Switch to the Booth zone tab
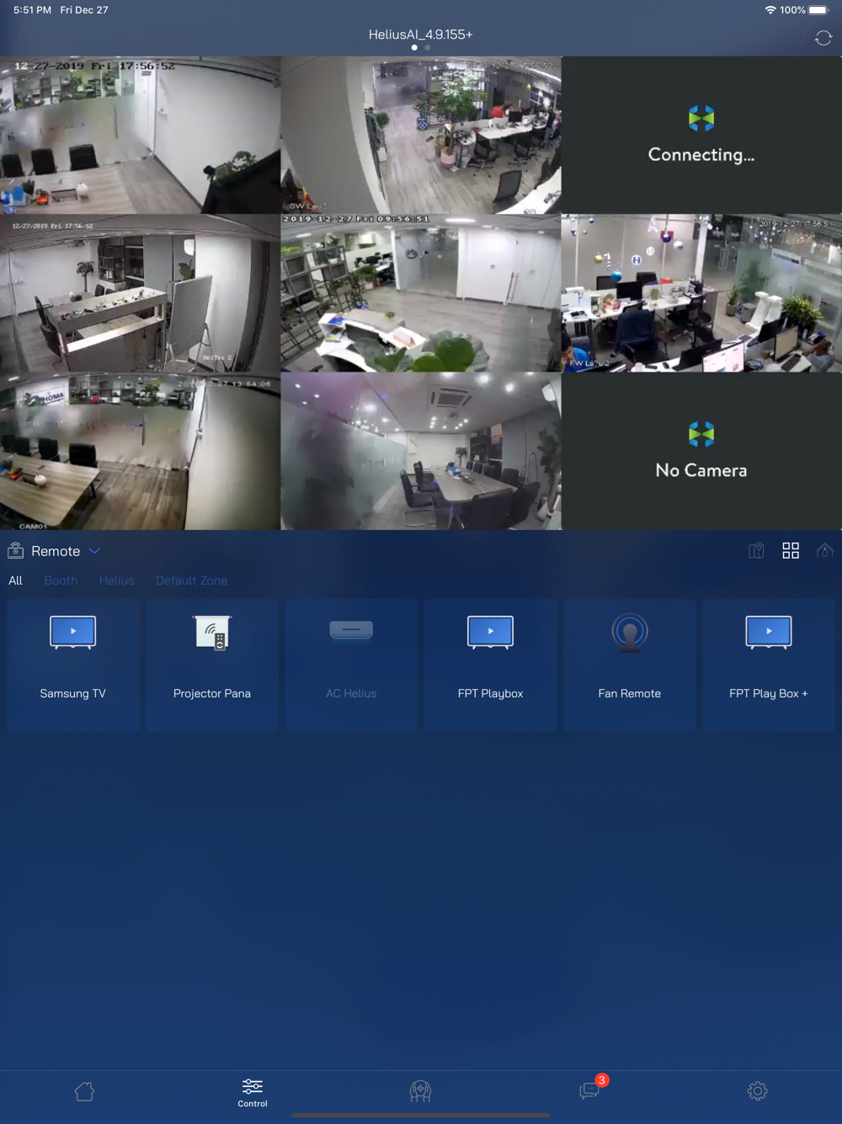842x1124 pixels. click(x=61, y=581)
